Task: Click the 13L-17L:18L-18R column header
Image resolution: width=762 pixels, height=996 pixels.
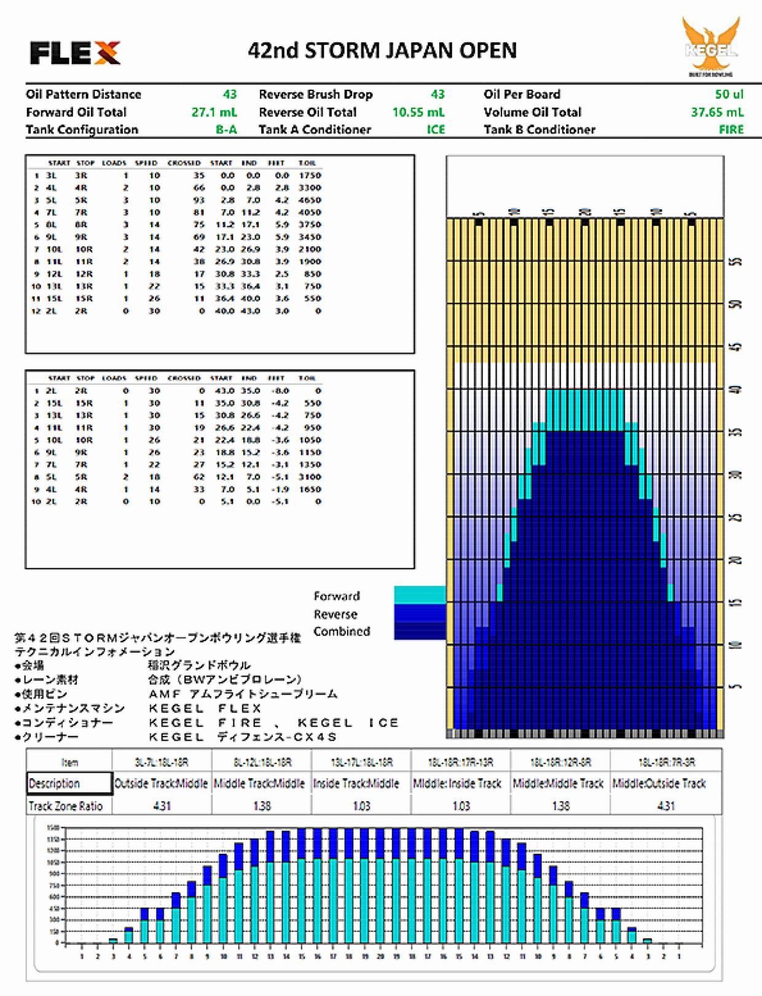Action: [x=361, y=762]
